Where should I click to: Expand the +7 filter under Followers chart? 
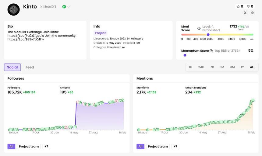point(46,147)
